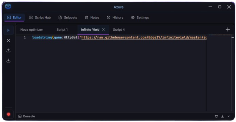Screen dimensions: 236x122
Task: Open the Editor tab
Action: [x=14, y=18]
